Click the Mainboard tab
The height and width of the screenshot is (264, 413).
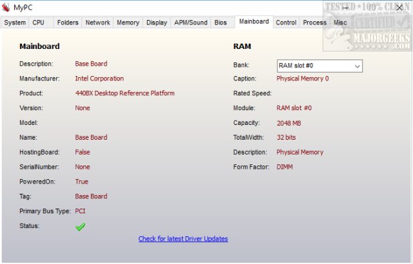tap(254, 21)
